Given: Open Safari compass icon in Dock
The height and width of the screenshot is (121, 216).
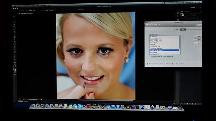Looking at the screenshot, I should tap(47, 106).
